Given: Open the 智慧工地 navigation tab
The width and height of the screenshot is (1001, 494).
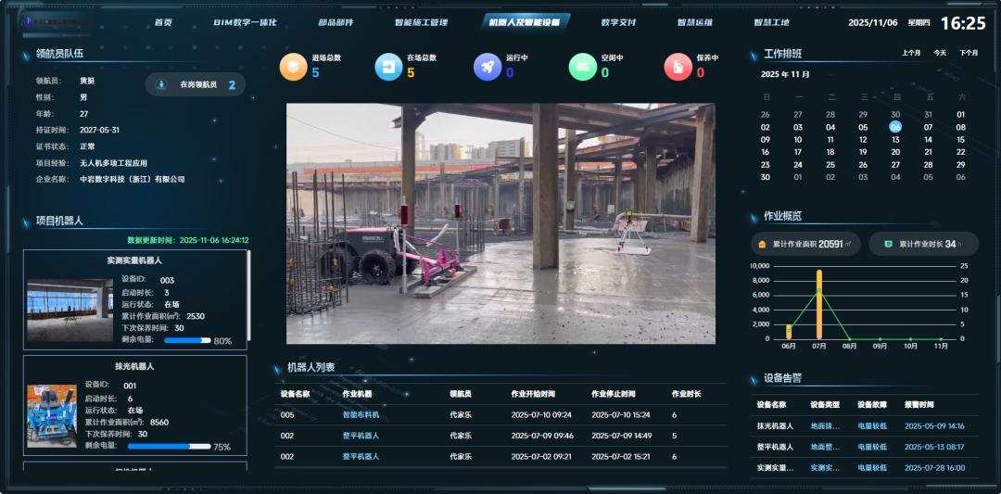Looking at the screenshot, I should [772, 22].
